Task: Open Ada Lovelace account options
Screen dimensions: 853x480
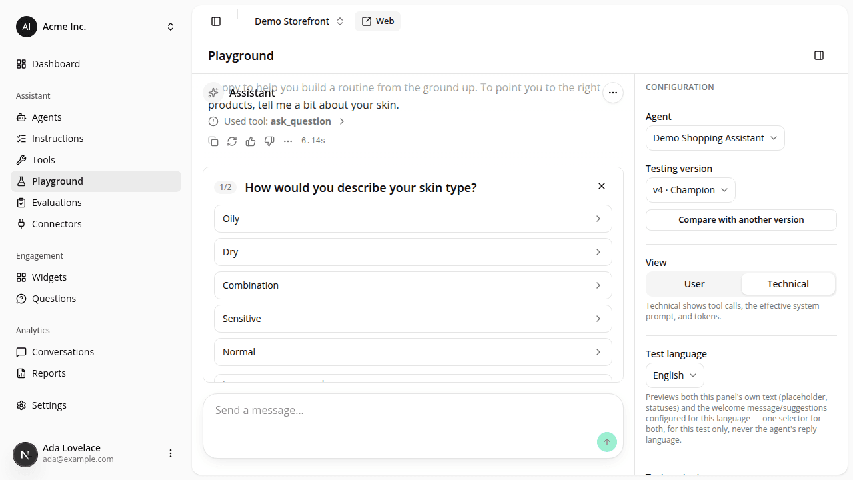Action: (171, 453)
